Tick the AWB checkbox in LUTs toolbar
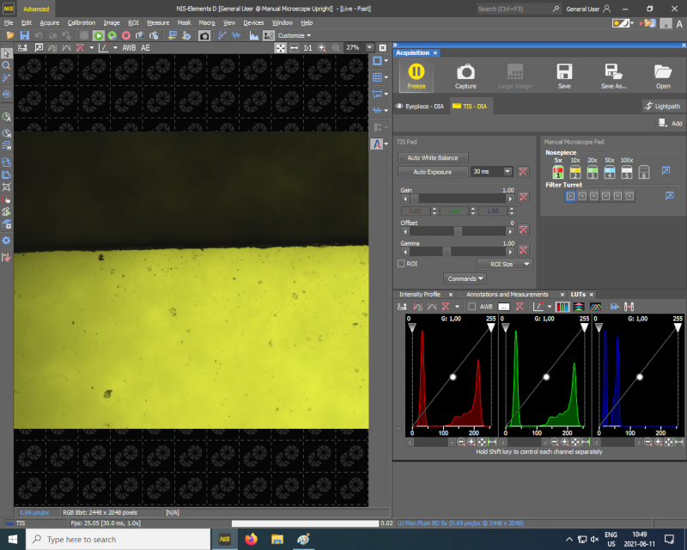The image size is (687, 550). 471,307
